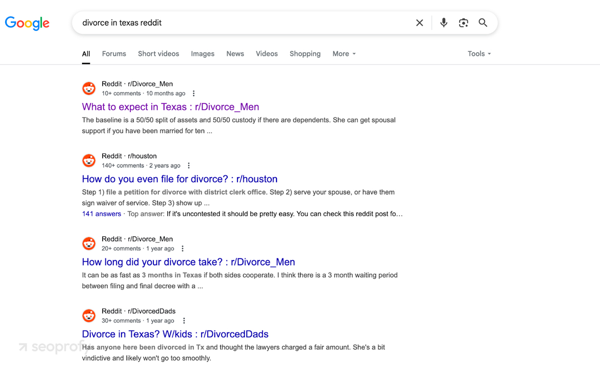Viewport: 600px width, 374px height.
Task: Click 'Reddit · r/DivorcedDads' source label
Action: pyautogui.click(x=138, y=311)
